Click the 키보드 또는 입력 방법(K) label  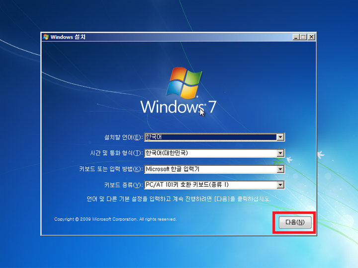pyautogui.click(x=111, y=169)
